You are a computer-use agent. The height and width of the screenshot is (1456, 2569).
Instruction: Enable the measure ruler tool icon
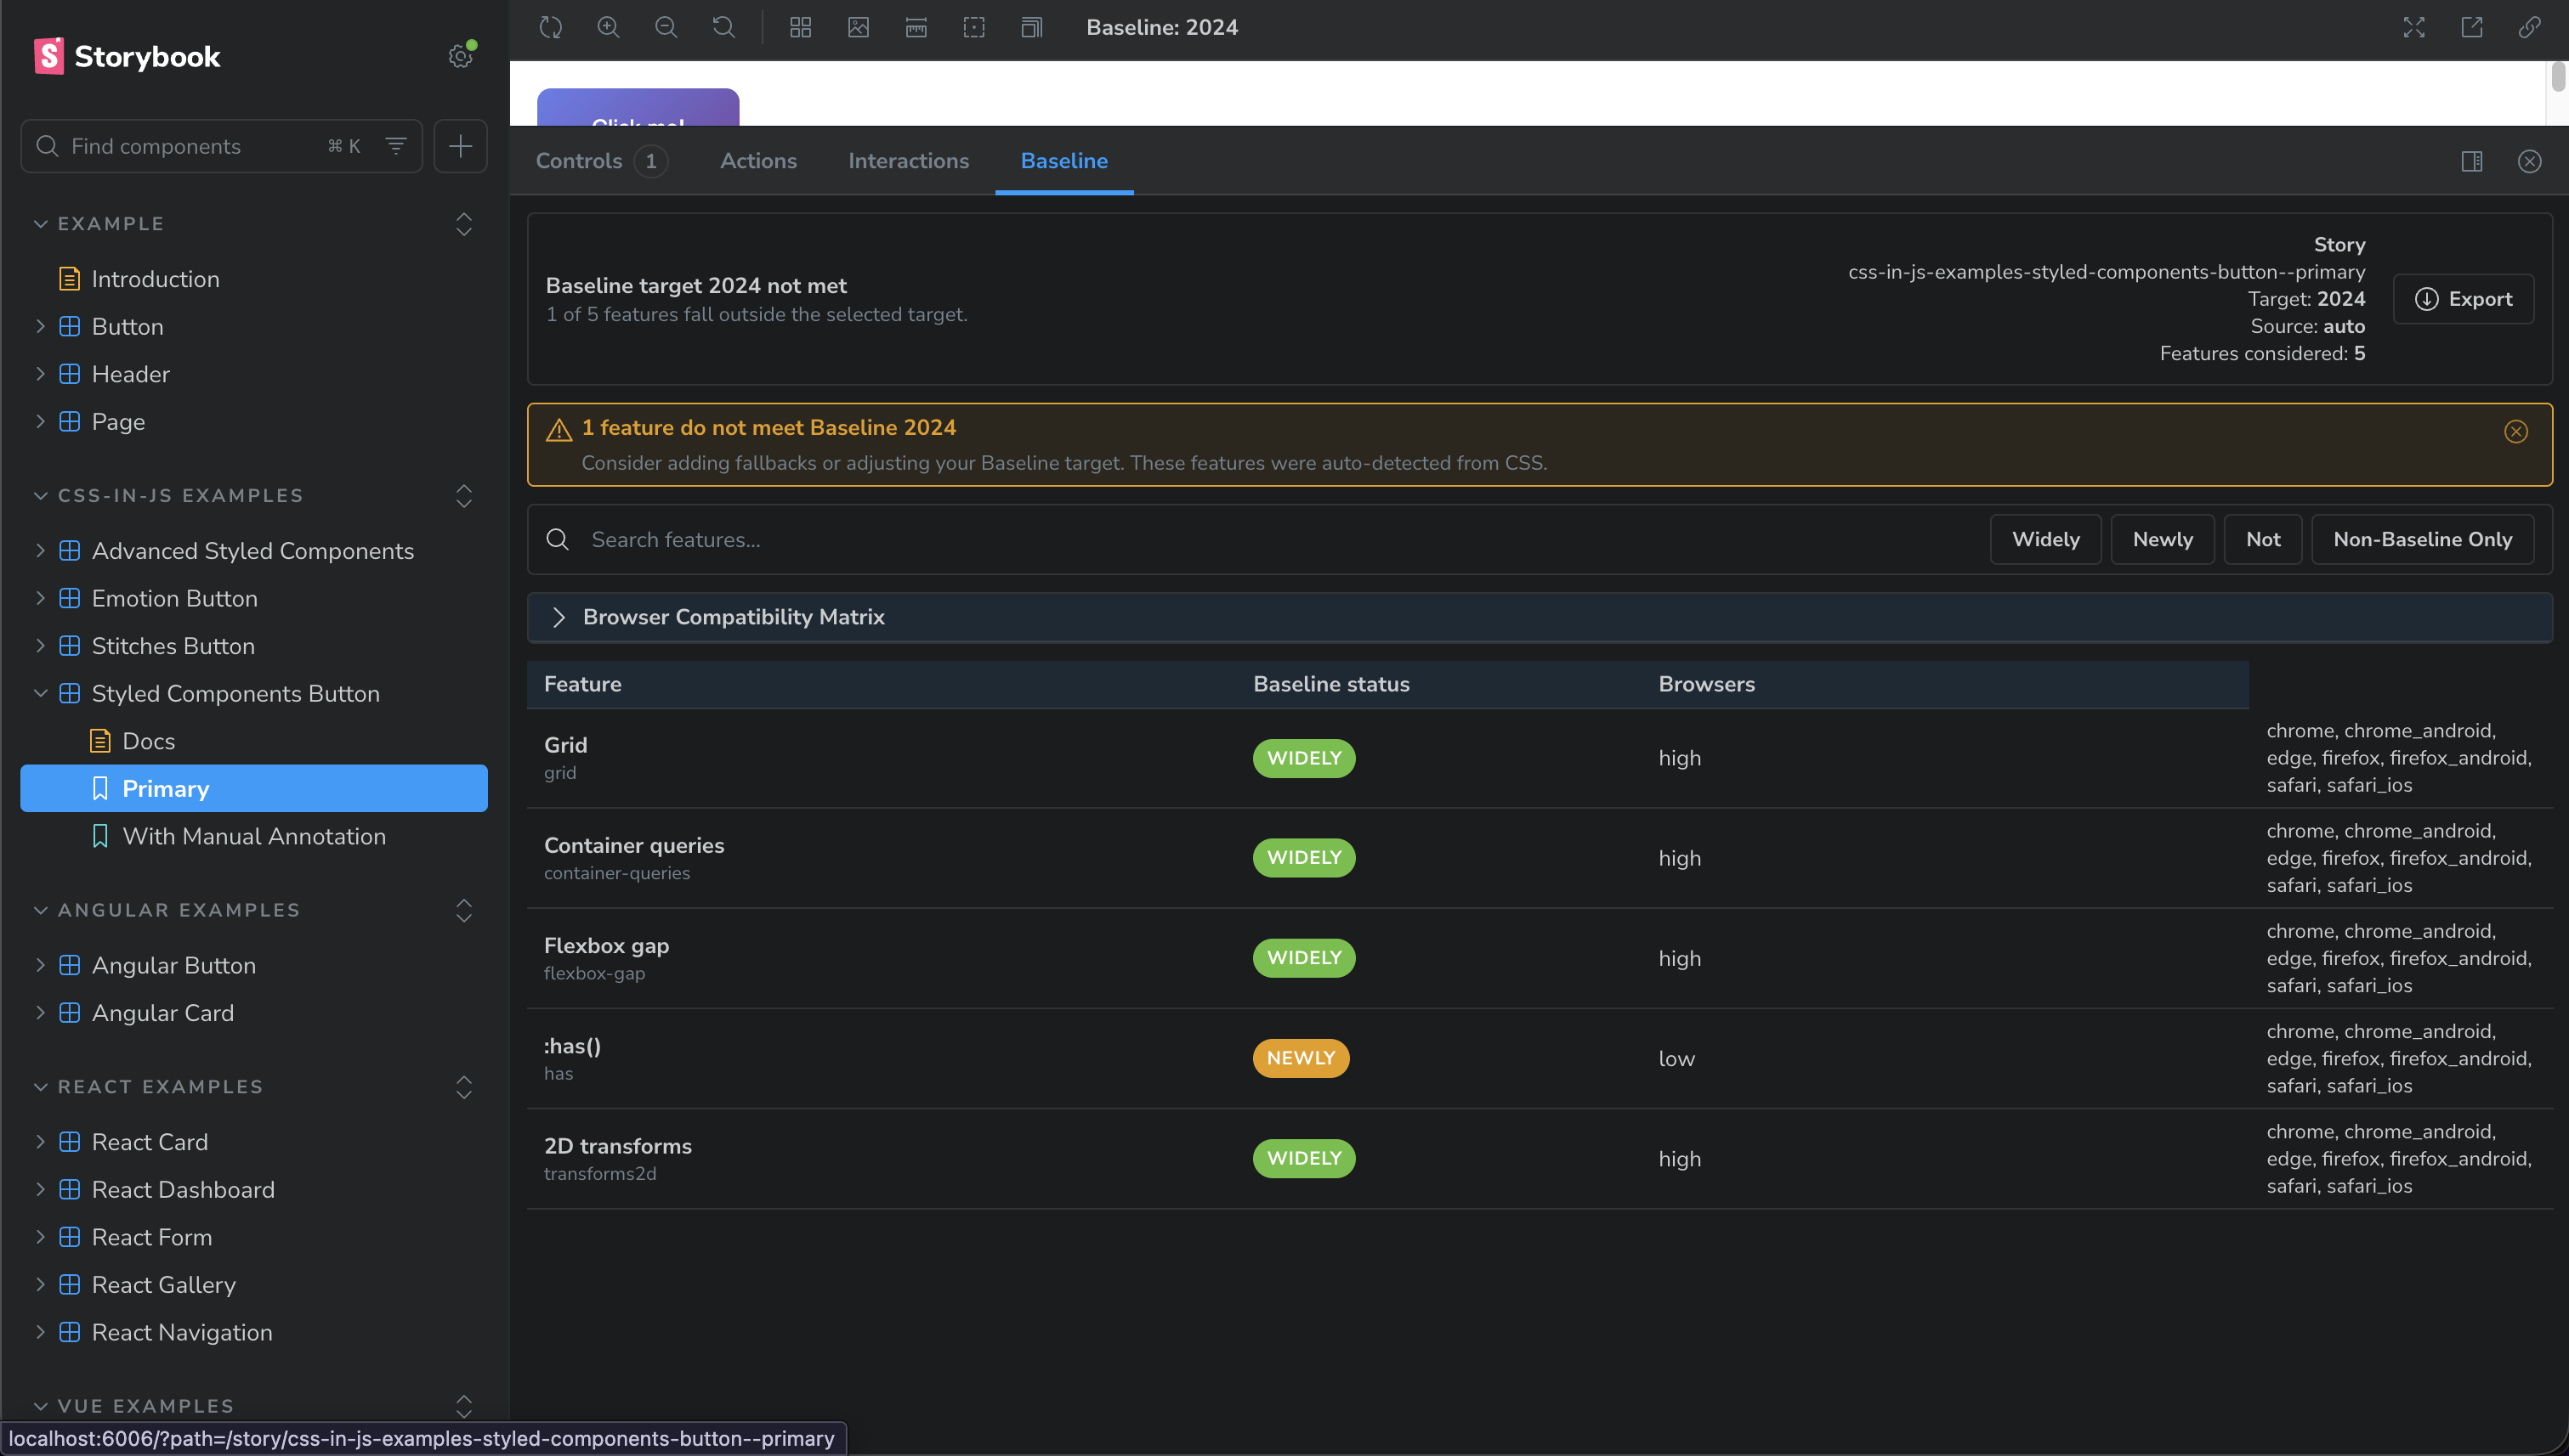coord(916,27)
